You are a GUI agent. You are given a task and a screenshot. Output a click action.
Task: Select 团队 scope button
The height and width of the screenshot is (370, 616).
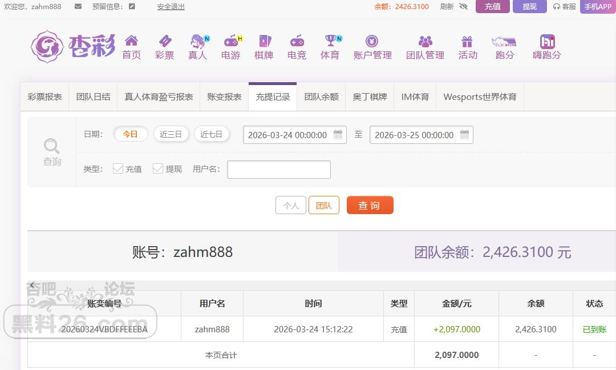pyautogui.click(x=324, y=205)
